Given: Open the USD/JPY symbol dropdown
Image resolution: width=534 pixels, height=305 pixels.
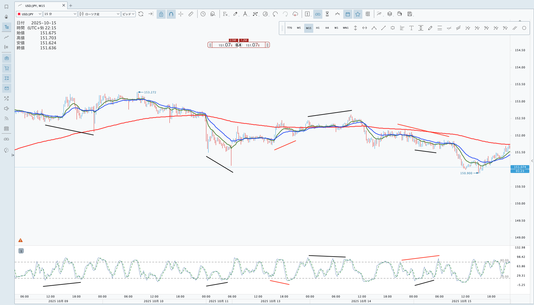Looking at the screenshot, I should pos(29,14).
